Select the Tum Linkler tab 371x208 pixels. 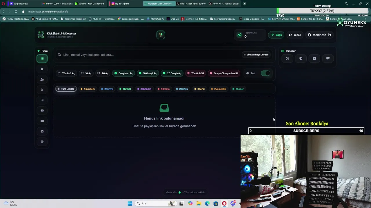(66, 89)
